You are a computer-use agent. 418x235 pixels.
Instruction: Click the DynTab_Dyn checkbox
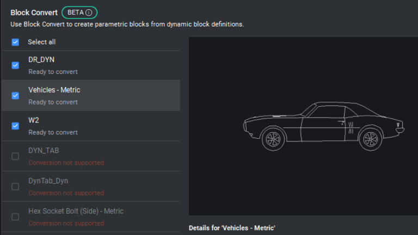coord(15,187)
